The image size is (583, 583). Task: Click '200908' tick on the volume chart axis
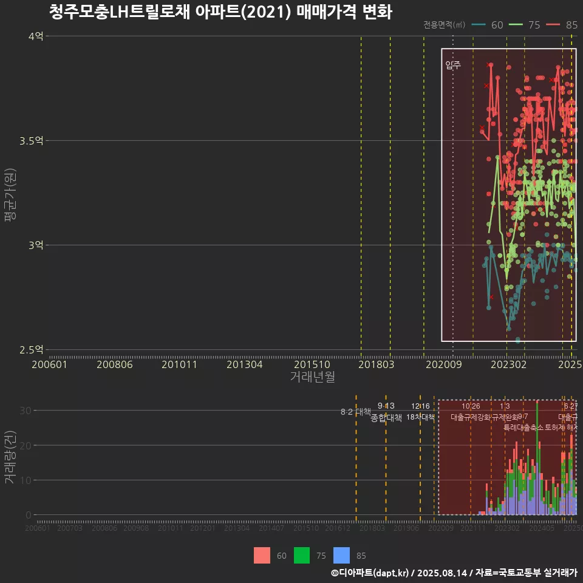tap(136, 528)
